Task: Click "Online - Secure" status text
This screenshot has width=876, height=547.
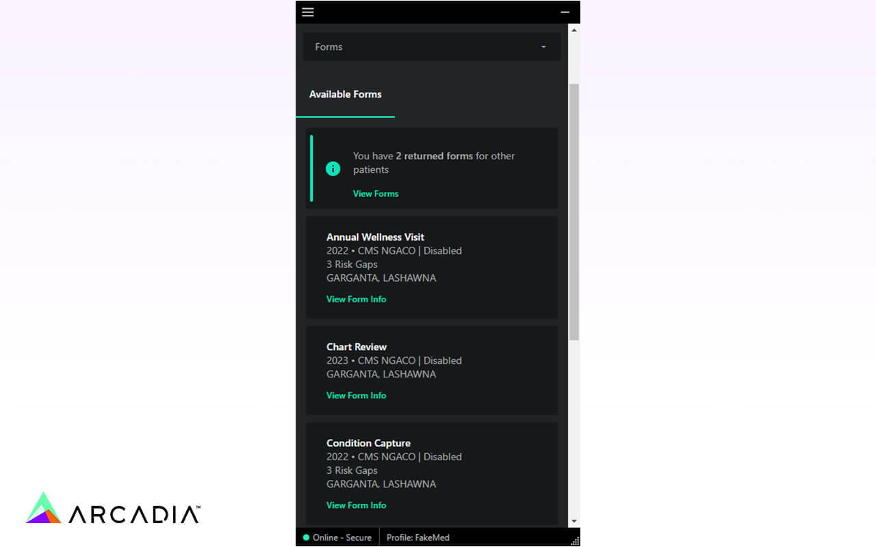Action: pos(342,537)
